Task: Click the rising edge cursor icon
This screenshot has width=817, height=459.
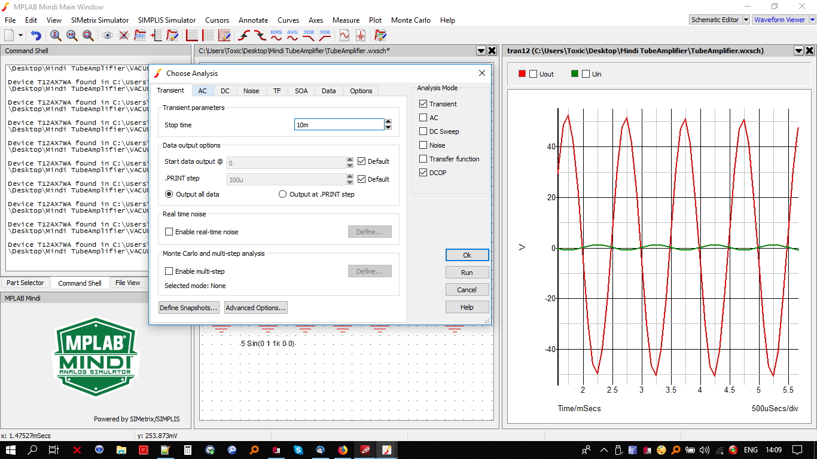Action: tap(244, 36)
